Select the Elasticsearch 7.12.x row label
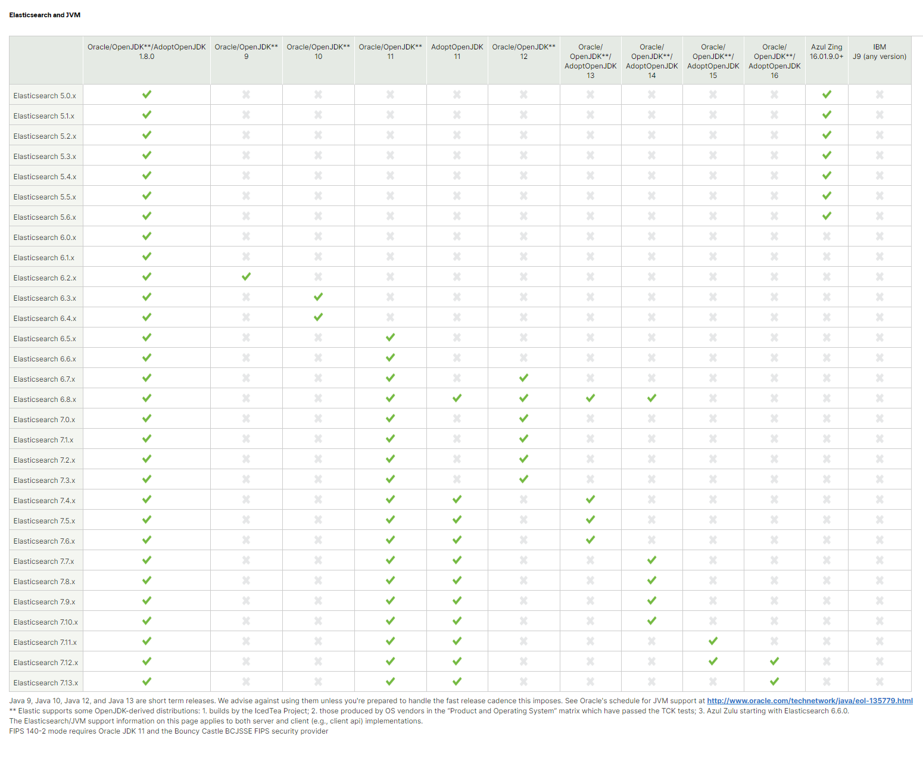The height and width of the screenshot is (758, 923). click(46, 663)
